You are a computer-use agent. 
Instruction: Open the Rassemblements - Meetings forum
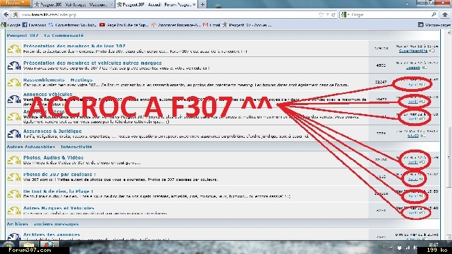pos(58,79)
